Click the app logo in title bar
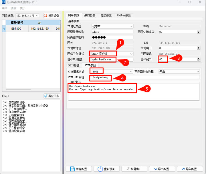Image resolution: width=206 pixels, height=174 pixels. (x=3, y=2)
